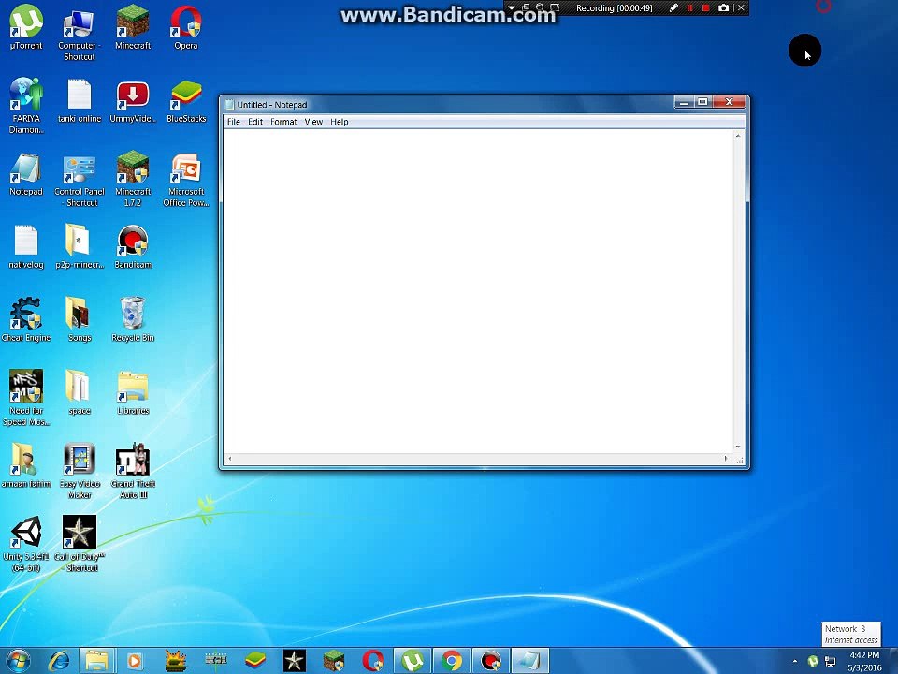This screenshot has height=674, width=898.
Task: Open BlueStacks from the taskbar
Action: point(254,661)
